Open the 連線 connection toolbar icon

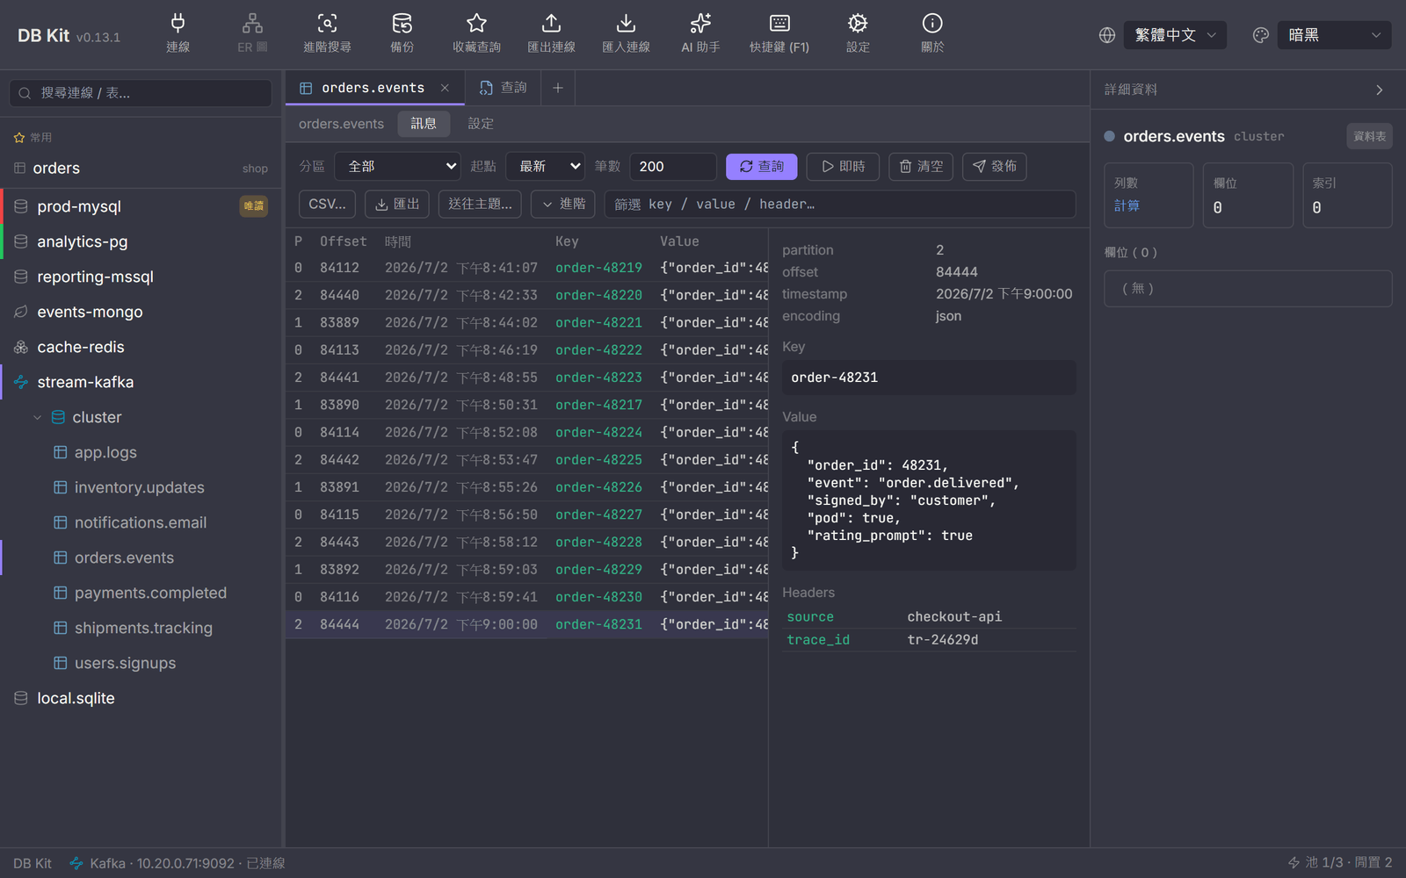tap(178, 34)
